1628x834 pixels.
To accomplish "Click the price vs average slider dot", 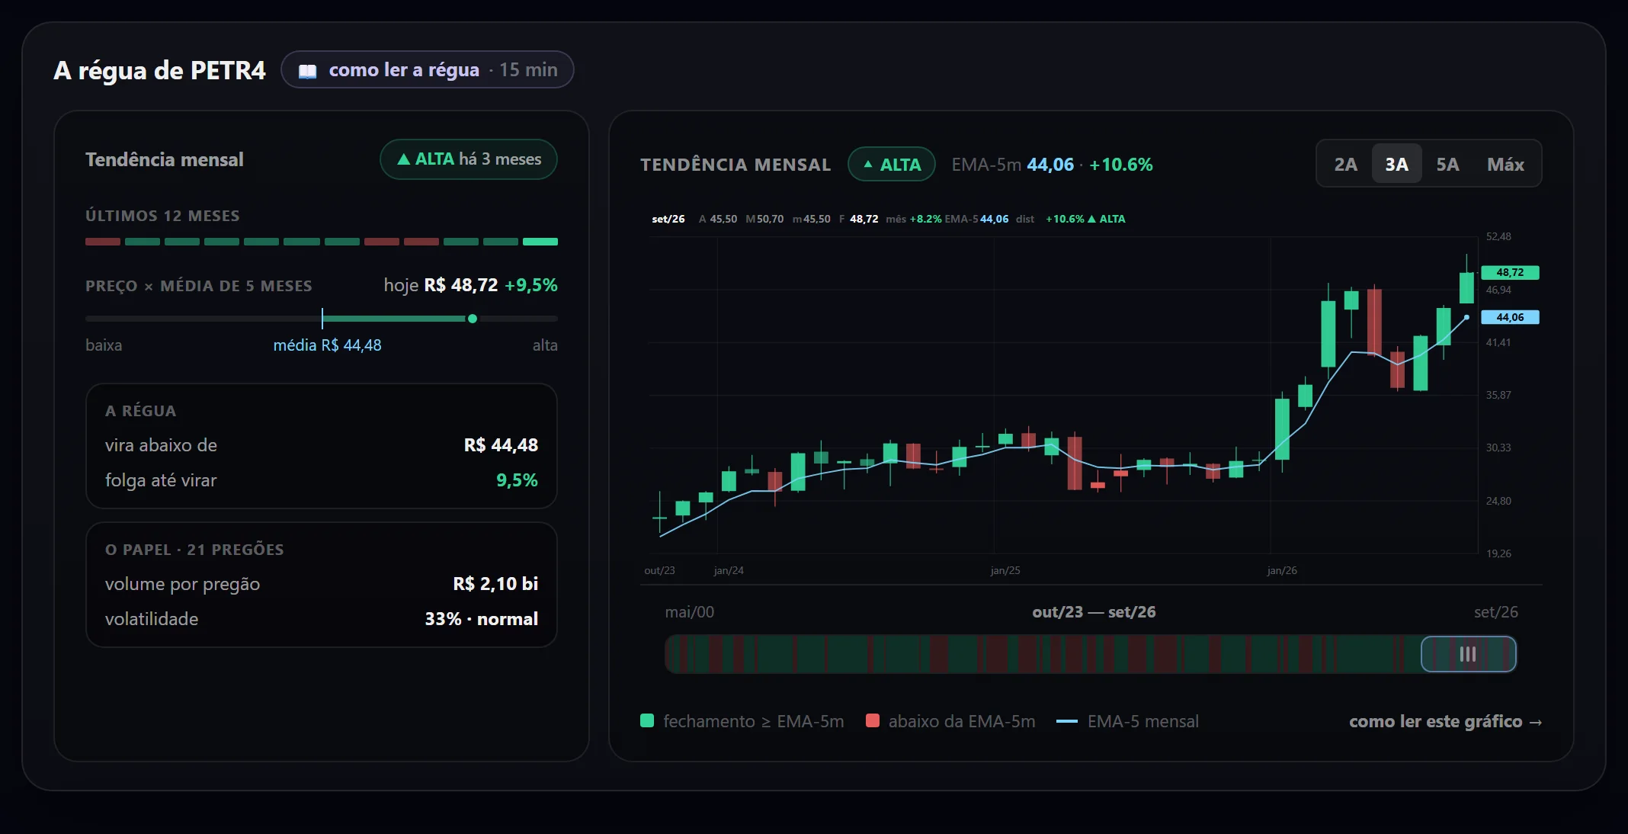I will click(x=473, y=319).
